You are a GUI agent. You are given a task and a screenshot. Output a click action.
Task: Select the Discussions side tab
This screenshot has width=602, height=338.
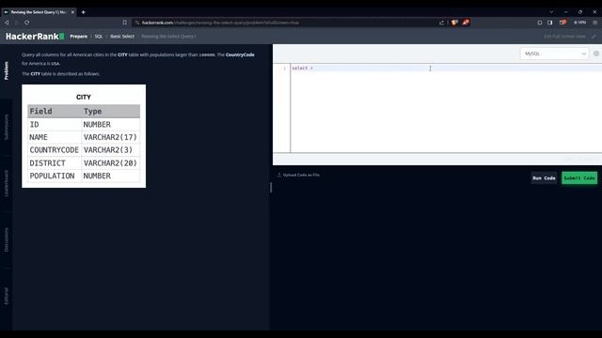click(x=7, y=240)
